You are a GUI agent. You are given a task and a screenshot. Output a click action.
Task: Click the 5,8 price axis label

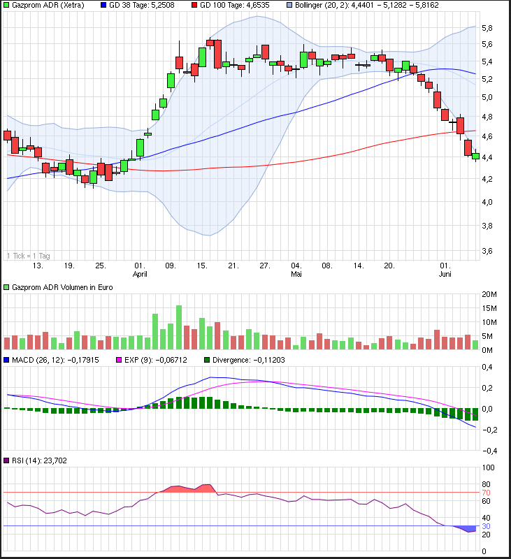pos(487,28)
